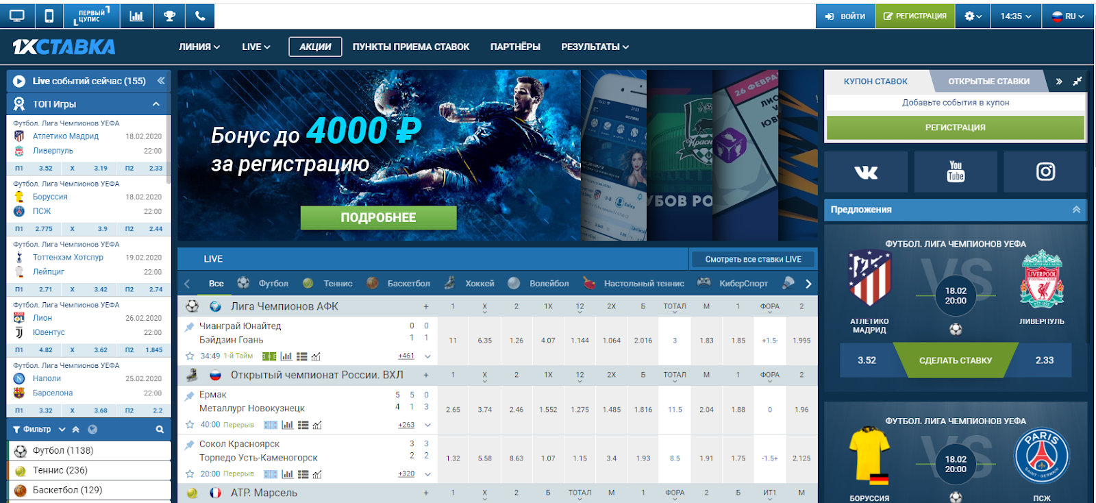
Task: Select the КиберСпорт sport tab
Action: pyautogui.click(x=743, y=283)
